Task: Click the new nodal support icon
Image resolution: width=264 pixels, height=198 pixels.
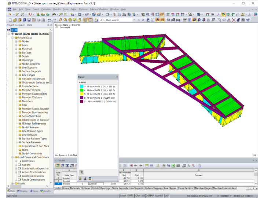Action: 38,14
